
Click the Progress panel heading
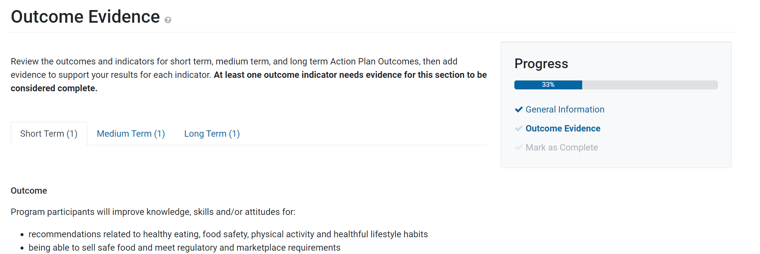[x=541, y=63]
